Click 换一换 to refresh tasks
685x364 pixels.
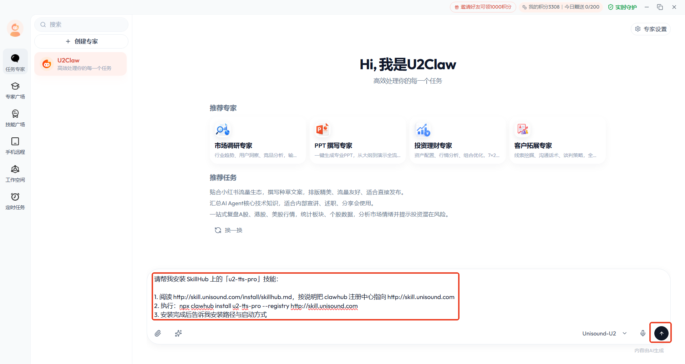tap(229, 230)
